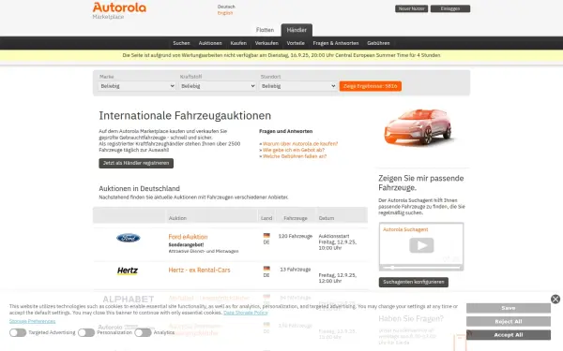This screenshot has height=351, width=563.
Task: Open 'Warum über Autorola.de kaufen?' link
Action: click(300, 143)
